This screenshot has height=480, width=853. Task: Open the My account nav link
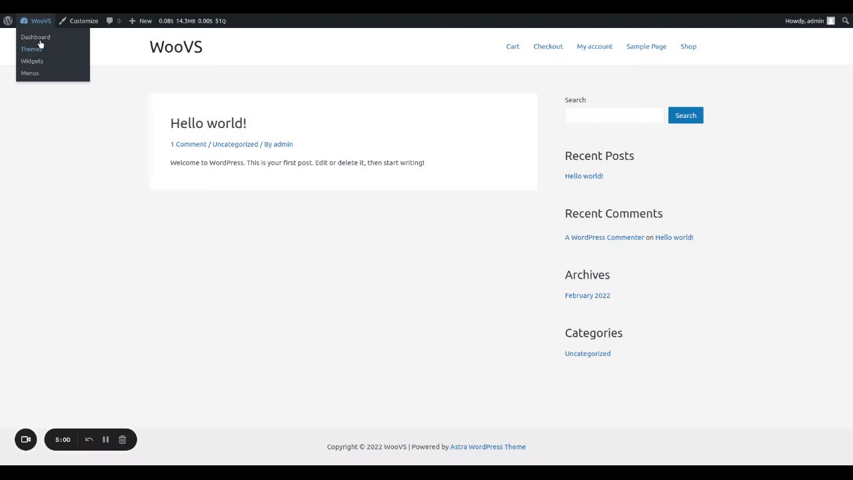(594, 46)
